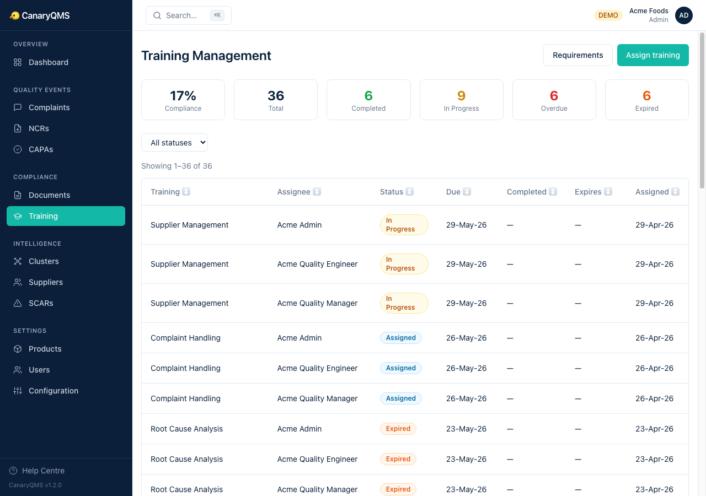Click the Requirements button

point(577,55)
